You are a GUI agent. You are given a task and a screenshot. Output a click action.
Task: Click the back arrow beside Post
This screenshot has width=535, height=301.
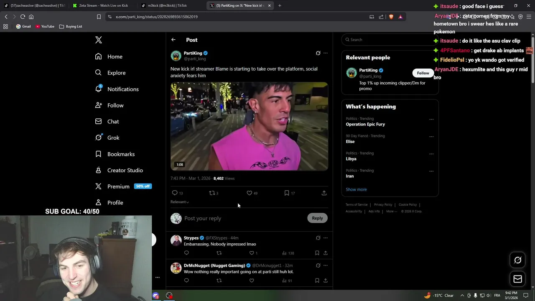point(173,40)
